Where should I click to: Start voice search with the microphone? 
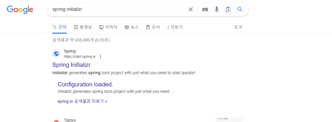(x=216, y=9)
